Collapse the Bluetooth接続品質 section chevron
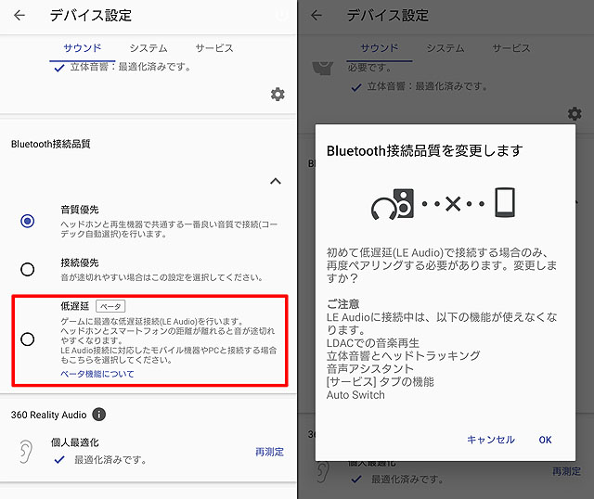This screenshot has width=594, height=499. click(x=276, y=182)
